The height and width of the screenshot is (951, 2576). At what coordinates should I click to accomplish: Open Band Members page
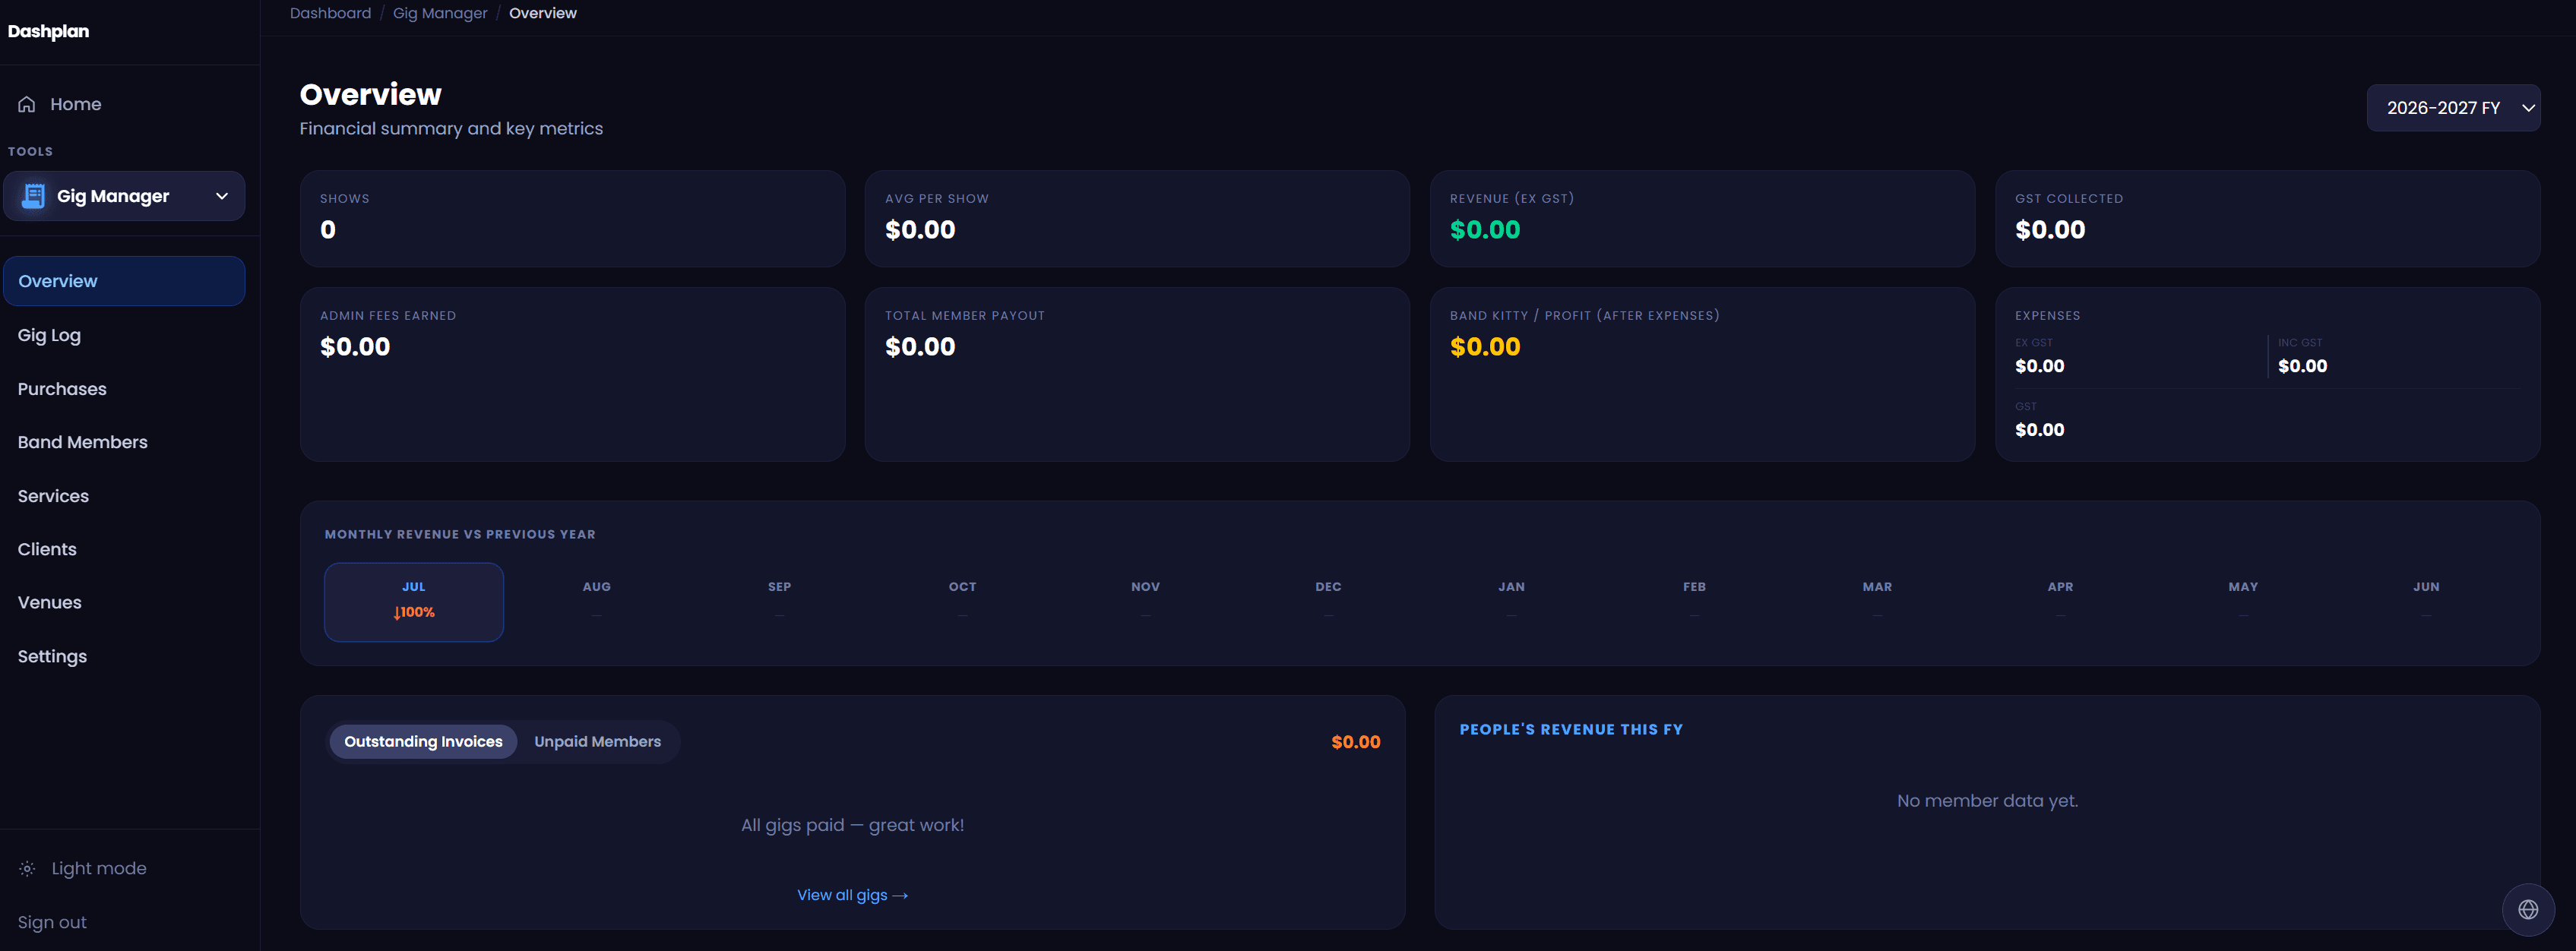[x=82, y=442]
